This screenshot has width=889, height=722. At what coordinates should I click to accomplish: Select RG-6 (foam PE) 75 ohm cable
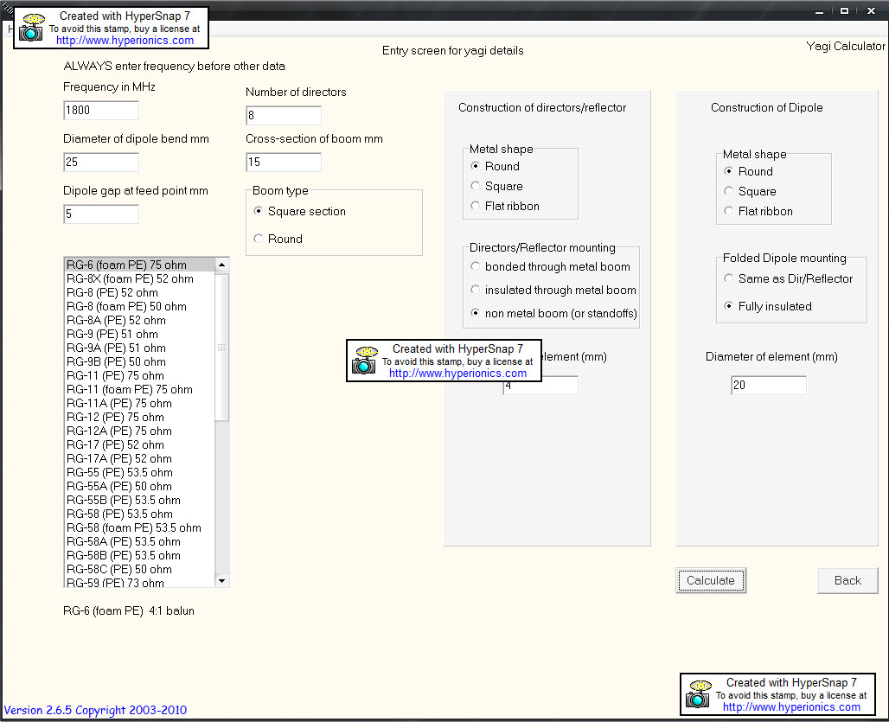pyautogui.click(x=139, y=265)
